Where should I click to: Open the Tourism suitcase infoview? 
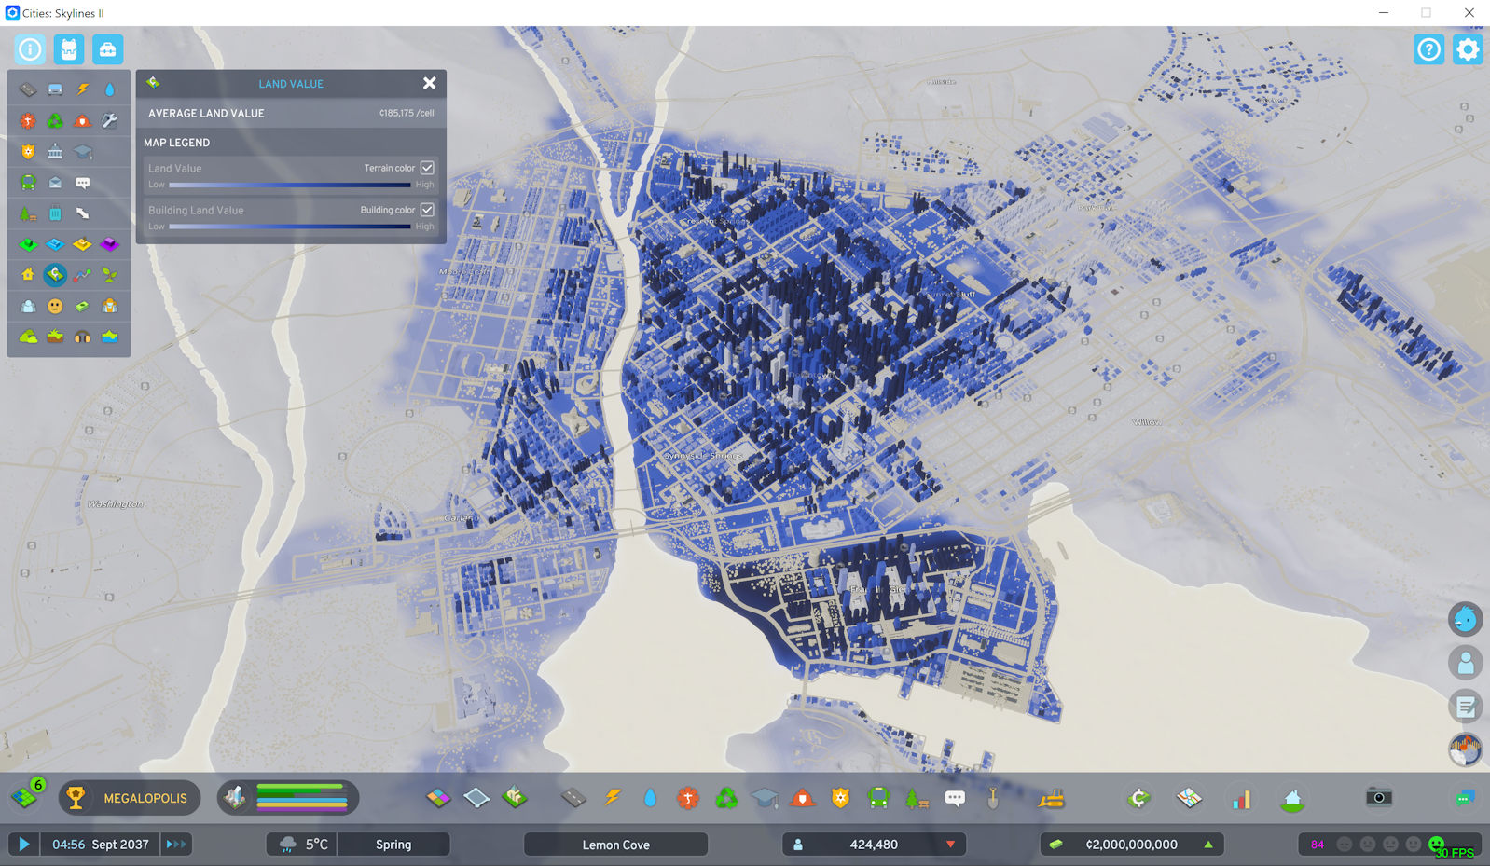click(55, 213)
